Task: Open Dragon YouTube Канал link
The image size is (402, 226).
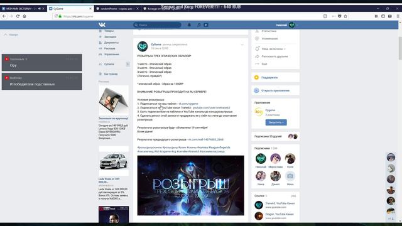Action: (x=280, y=214)
